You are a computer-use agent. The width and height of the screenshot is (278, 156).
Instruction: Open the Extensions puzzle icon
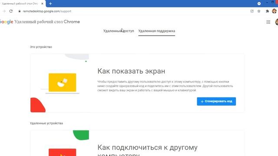pos(268,11)
